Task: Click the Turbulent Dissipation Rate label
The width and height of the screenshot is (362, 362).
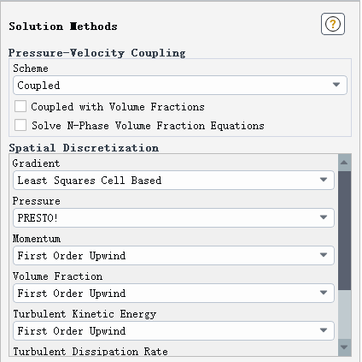Action: (90, 352)
